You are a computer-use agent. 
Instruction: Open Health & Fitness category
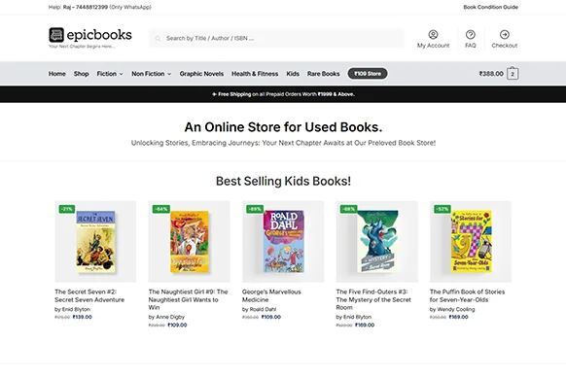(255, 74)
